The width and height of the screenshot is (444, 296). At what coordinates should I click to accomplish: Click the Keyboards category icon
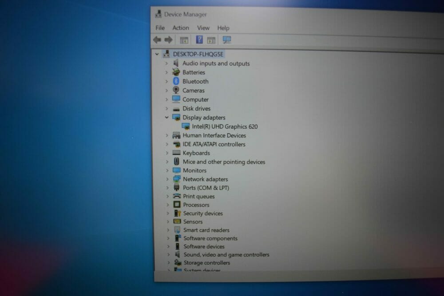(x=176, y=153)
